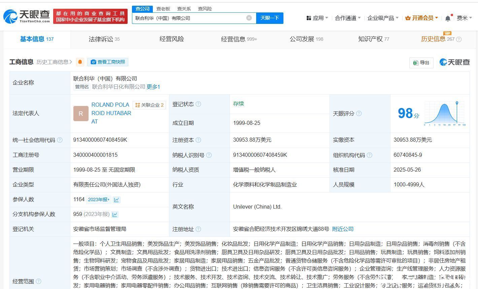Screen dimensions: 478x289
Task: Open help icon next to 历史信息 tab
Action: click(458, 39)
